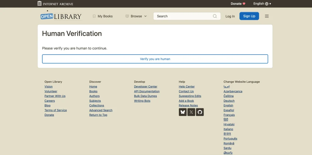Switch language to Arabic (العربية)
Image resolution: width=312 pixels, height=155 pixels.
pyautogui.click(x=226, y=86)
